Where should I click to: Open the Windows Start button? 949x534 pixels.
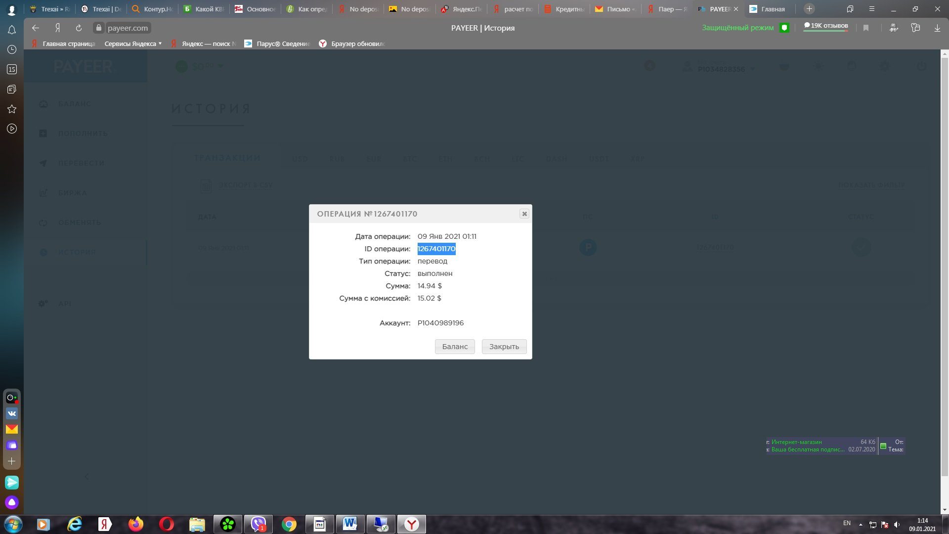click(x=13, y=524)
